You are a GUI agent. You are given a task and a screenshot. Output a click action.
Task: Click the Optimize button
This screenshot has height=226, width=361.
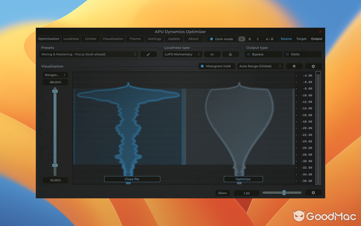pos(243,179)
